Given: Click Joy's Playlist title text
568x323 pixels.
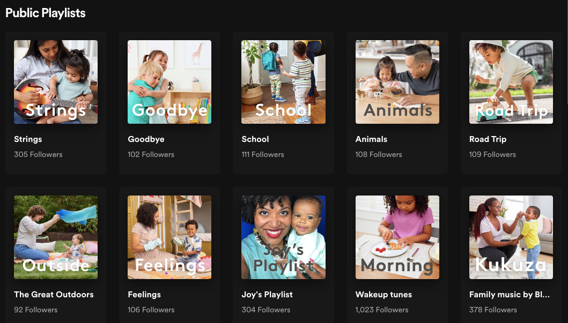Looking at the screenshot, I should click(267, 295).
